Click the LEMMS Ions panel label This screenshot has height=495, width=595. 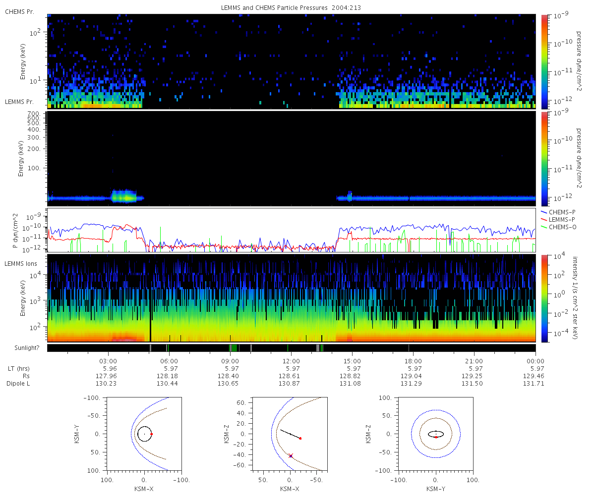(x=22, y=263)
